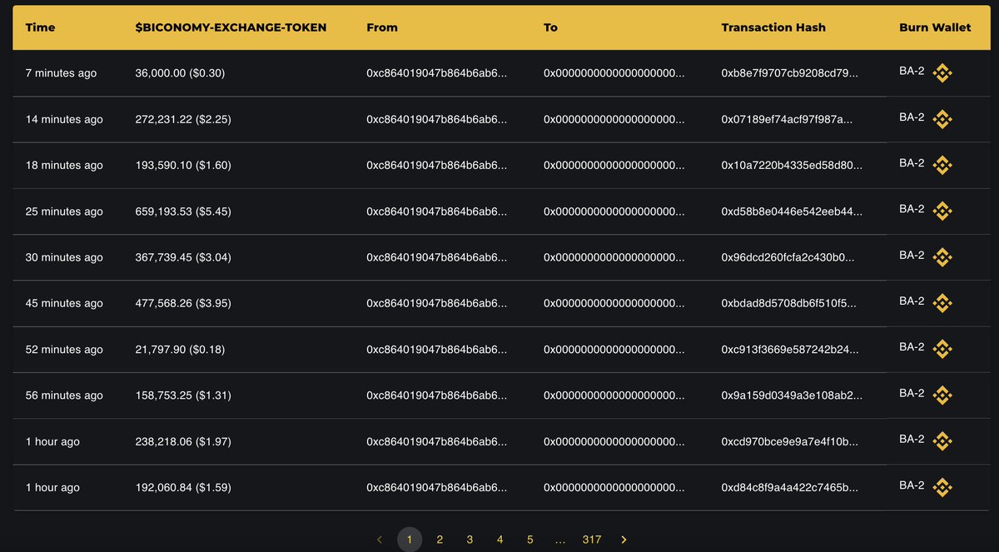999x552 pixels.
Task: Click To address in 30 minutes ago row
Action: tap(614, 257)
